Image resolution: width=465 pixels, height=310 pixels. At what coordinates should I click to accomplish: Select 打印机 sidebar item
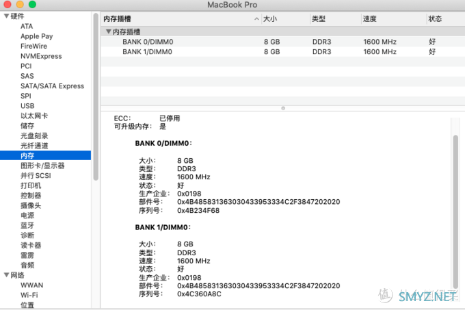coord(31,185)
